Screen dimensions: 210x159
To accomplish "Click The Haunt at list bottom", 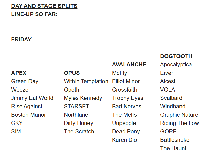I will pos(173,148).
